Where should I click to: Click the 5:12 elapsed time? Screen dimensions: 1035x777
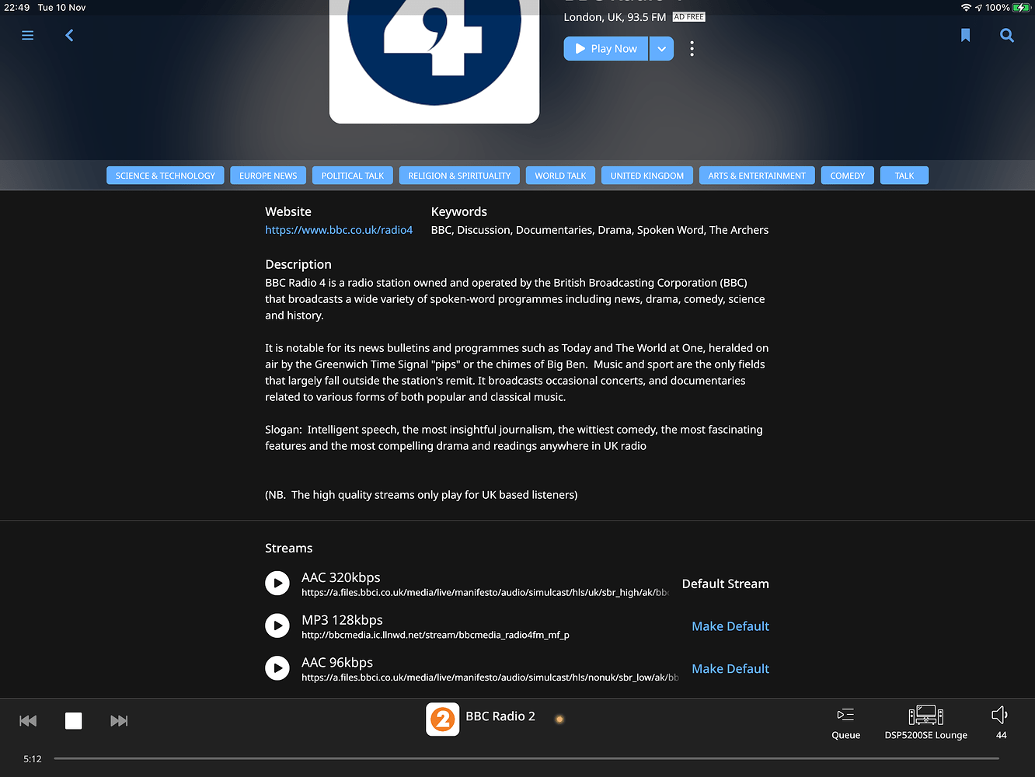pyautogui.click(x=33, y=759)
